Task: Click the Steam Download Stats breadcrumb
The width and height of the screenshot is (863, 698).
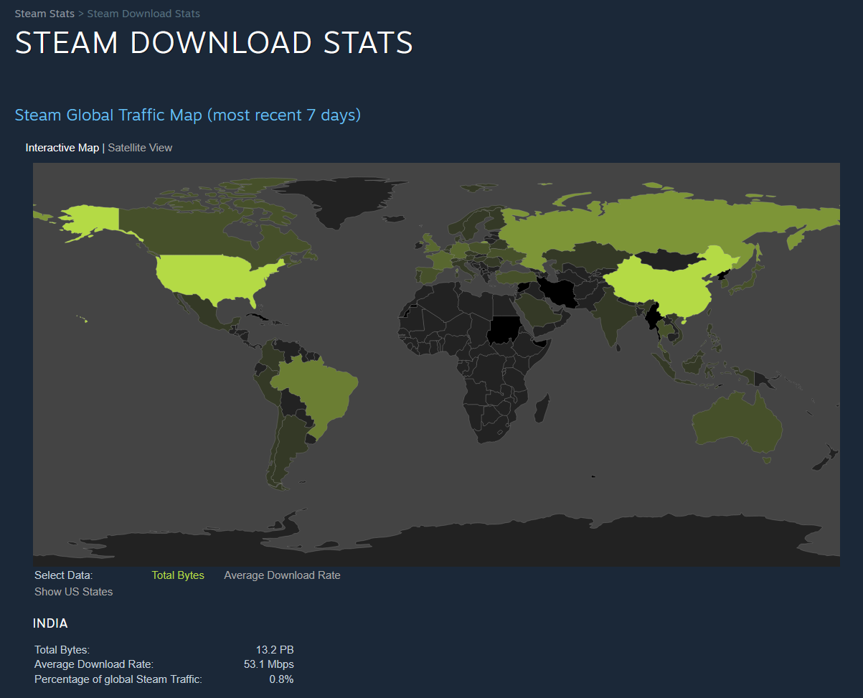Action: (143, 14)
